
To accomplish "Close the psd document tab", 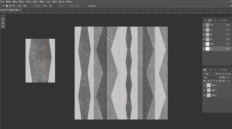I will tap(21, 10).
